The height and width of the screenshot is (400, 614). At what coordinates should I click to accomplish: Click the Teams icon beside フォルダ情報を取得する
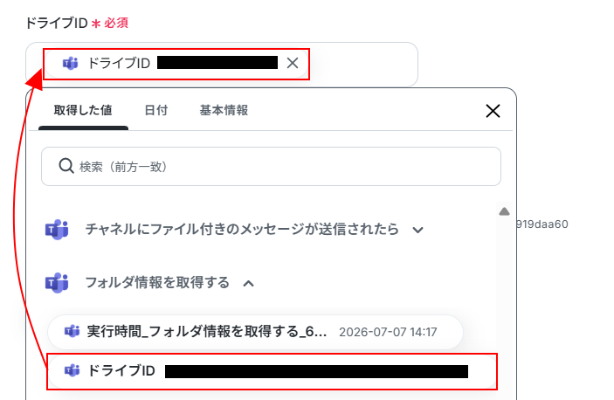coord(57,283)
